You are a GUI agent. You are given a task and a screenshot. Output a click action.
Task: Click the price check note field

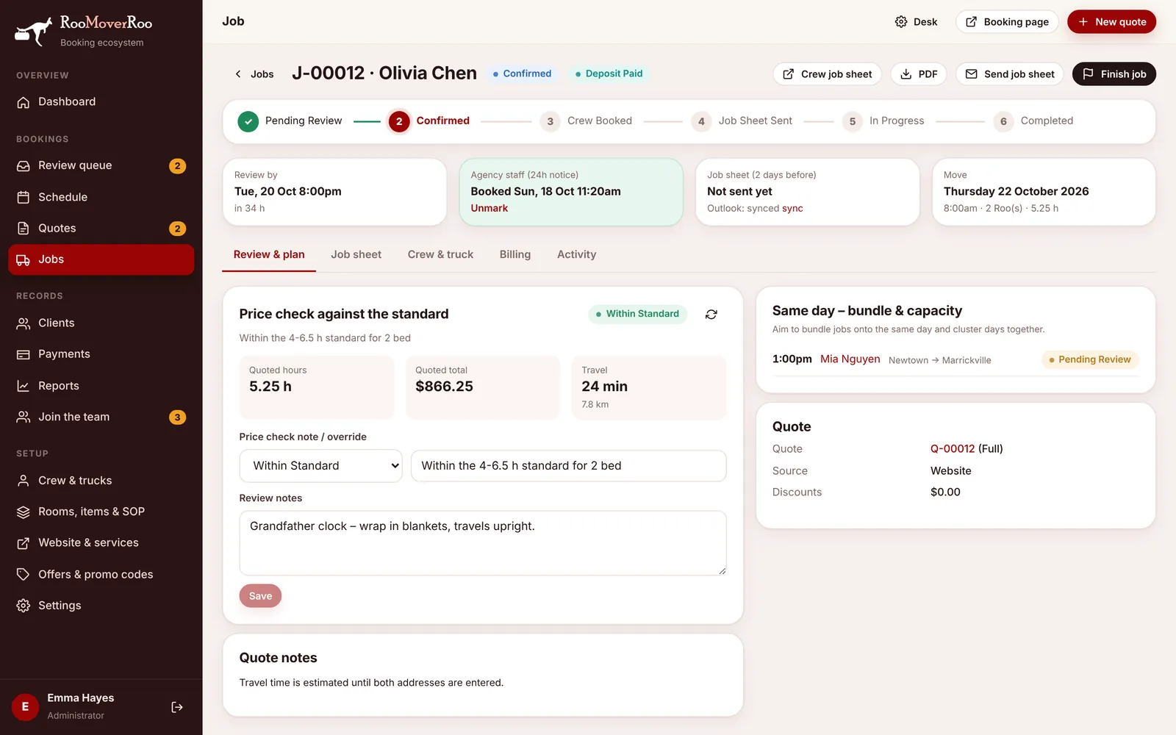pos(569,466)
